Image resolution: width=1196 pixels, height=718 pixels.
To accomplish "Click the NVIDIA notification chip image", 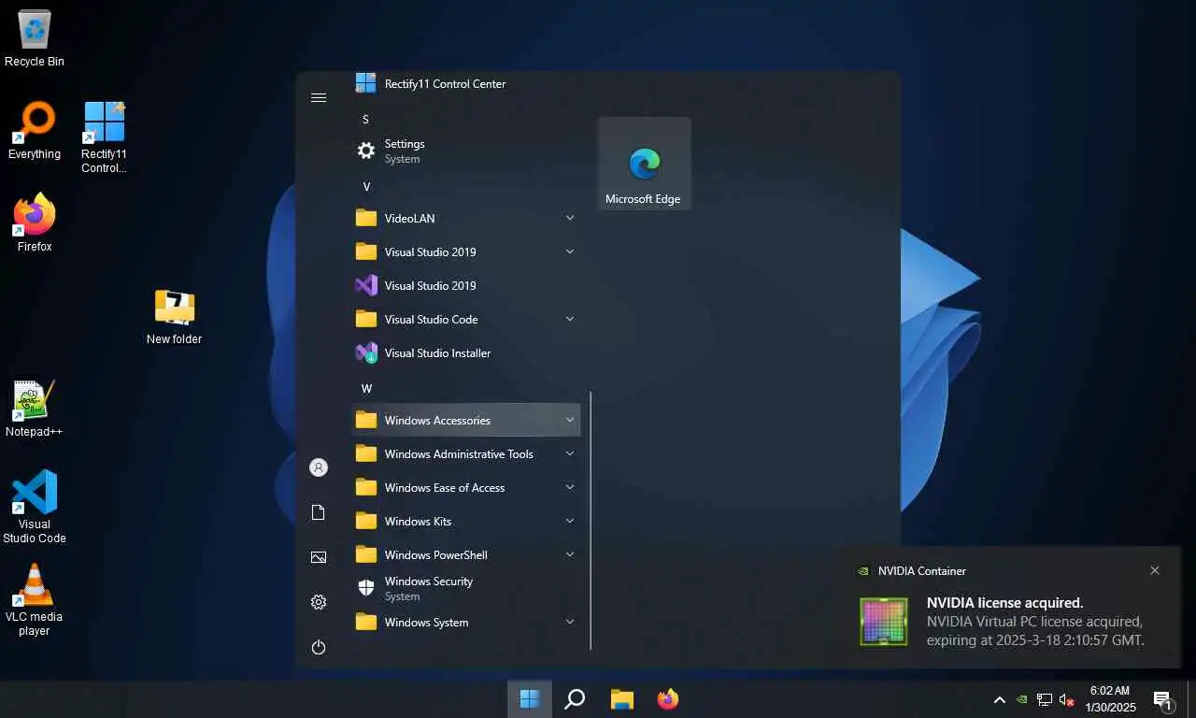I will click(x=884, y=622).
